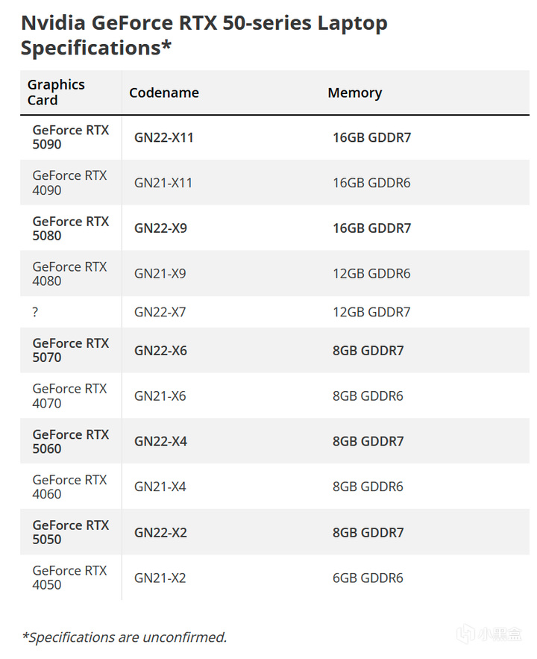Select the GeForce RTX 4090 cell
This screenshot has width=537, height=659.
69,183
